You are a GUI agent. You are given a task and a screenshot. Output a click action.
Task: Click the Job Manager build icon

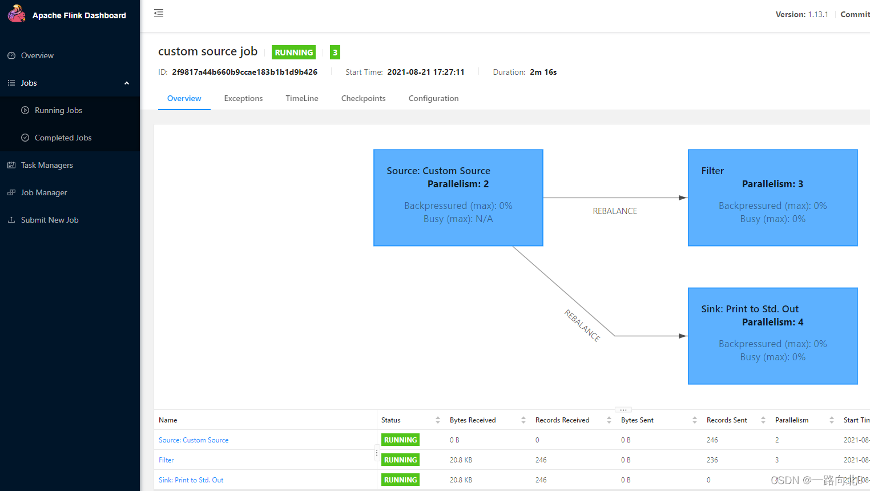[x=11, y=192]
